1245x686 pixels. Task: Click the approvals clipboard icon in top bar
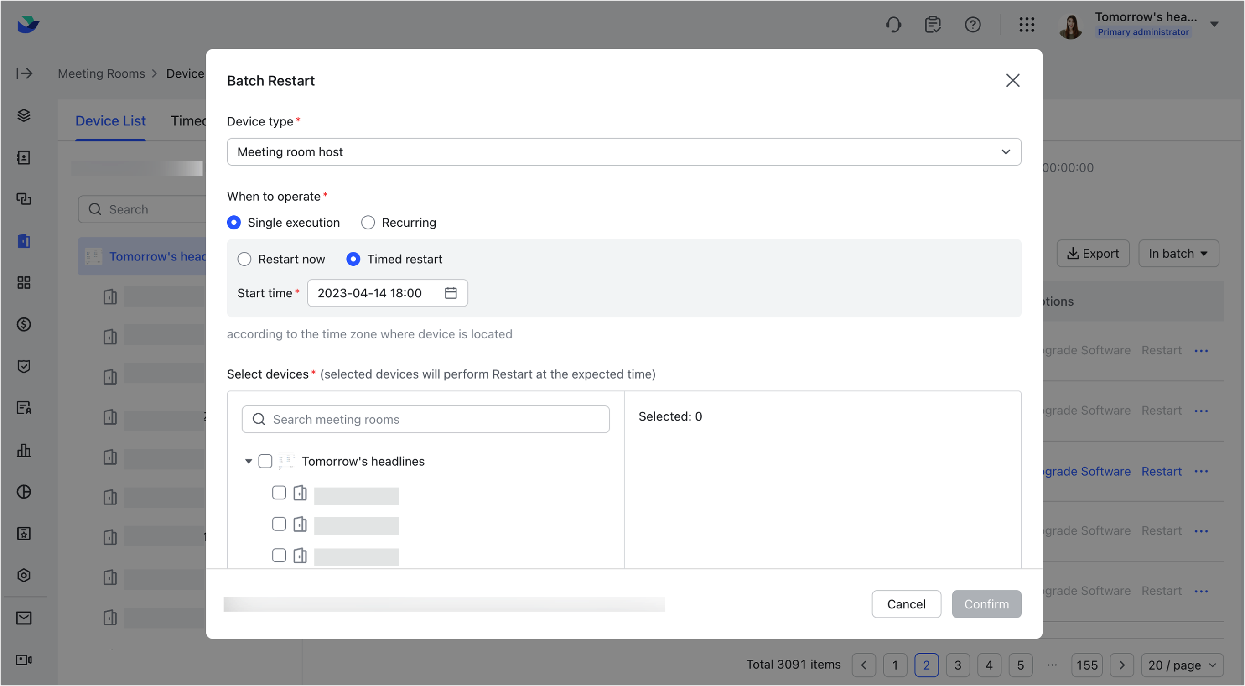click(x=933, y=25)
